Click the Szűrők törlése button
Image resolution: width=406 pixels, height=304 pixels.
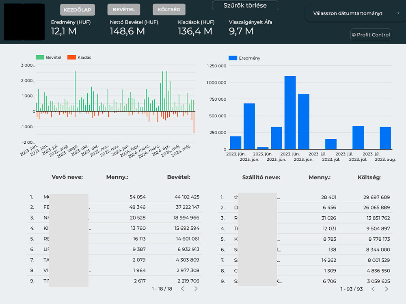245,6
